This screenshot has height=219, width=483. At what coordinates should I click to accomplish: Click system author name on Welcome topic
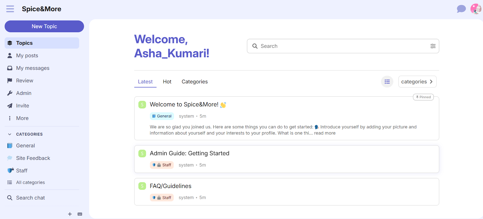[187, 116]
